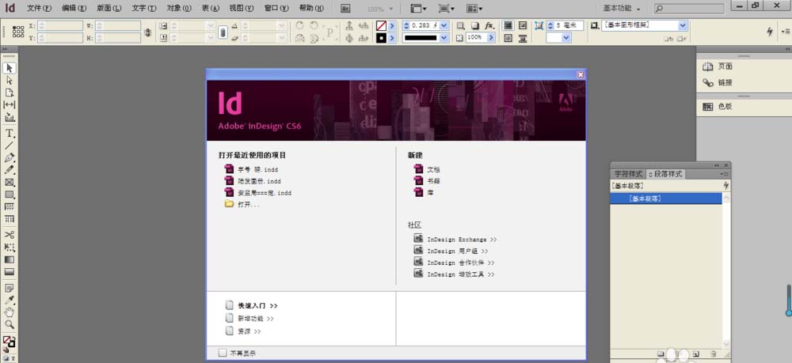Open the 视图(V) menu

click(242, 9)
